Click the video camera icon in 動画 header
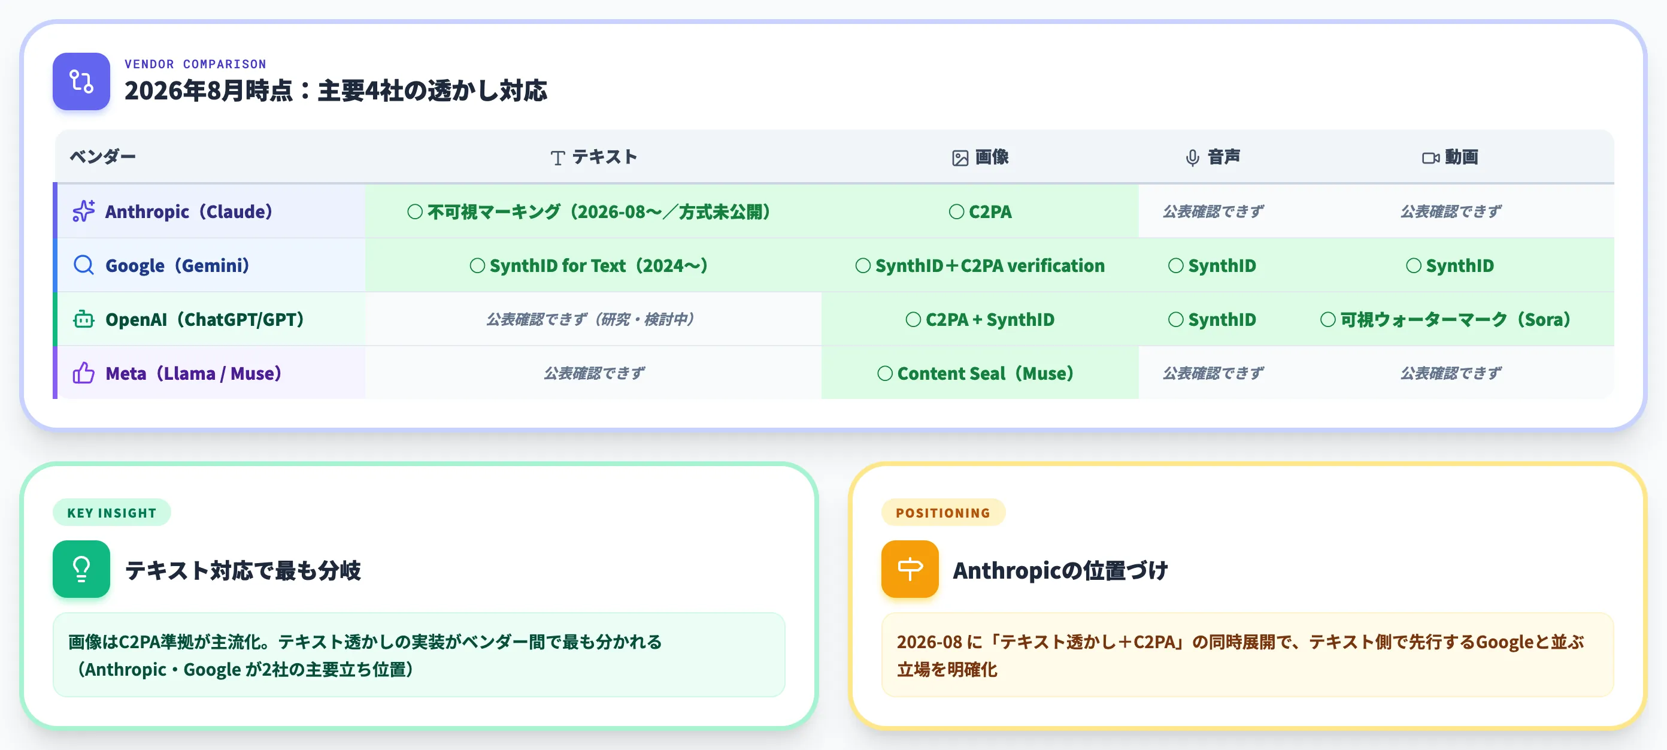Image resolution: width=1667 pixels, height=750 pixels. pyautogui.click(x=1430, y=158)
